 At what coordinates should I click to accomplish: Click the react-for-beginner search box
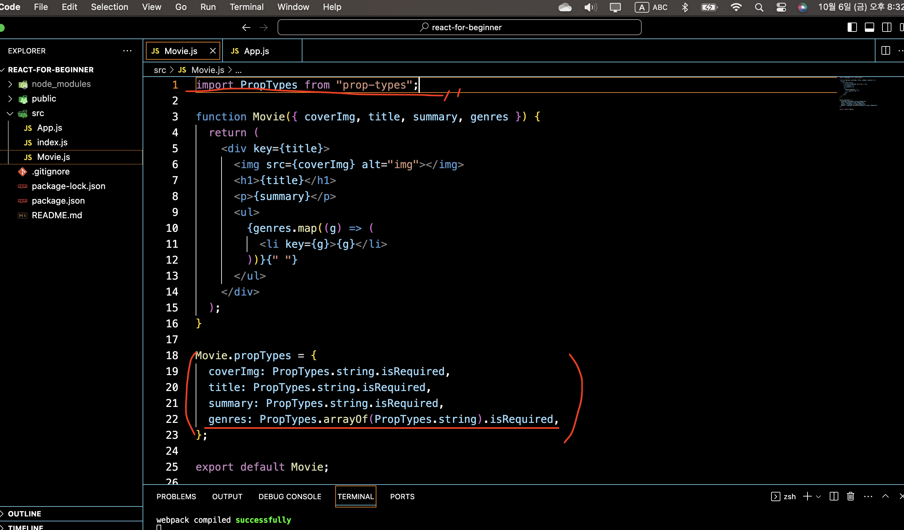(459, 28)
